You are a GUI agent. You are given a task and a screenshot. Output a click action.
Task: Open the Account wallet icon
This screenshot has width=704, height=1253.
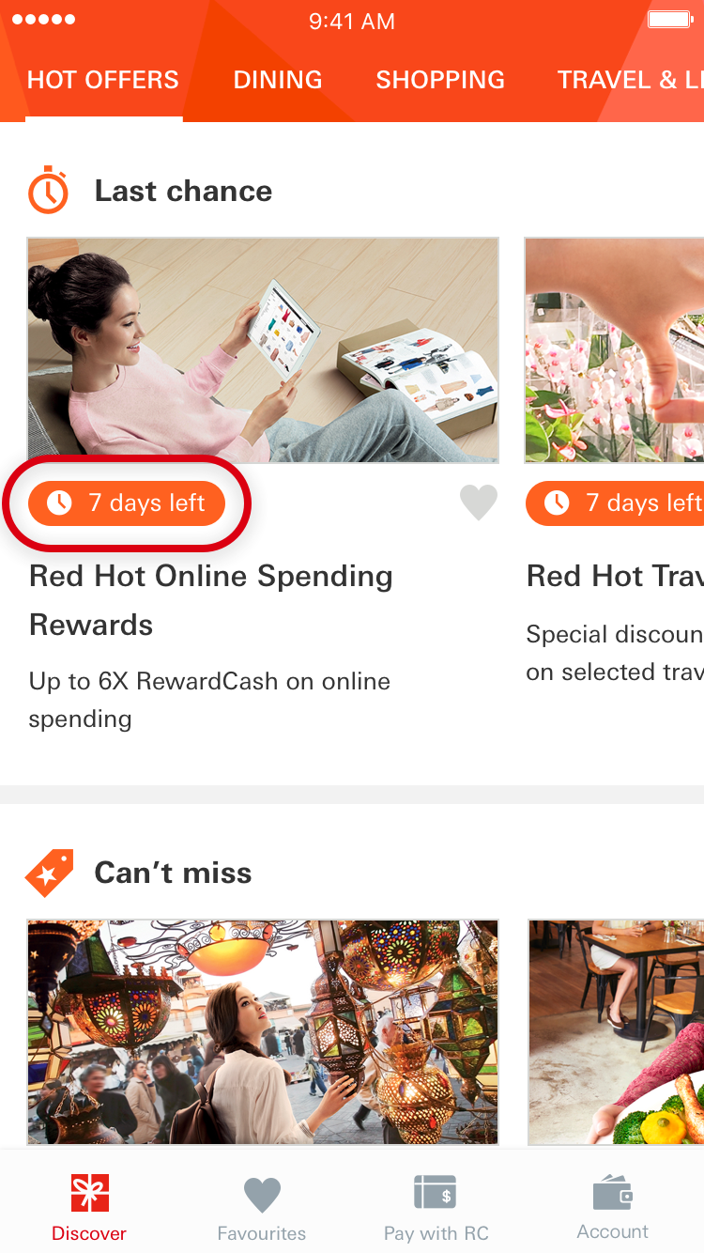tap(613, 1193)
